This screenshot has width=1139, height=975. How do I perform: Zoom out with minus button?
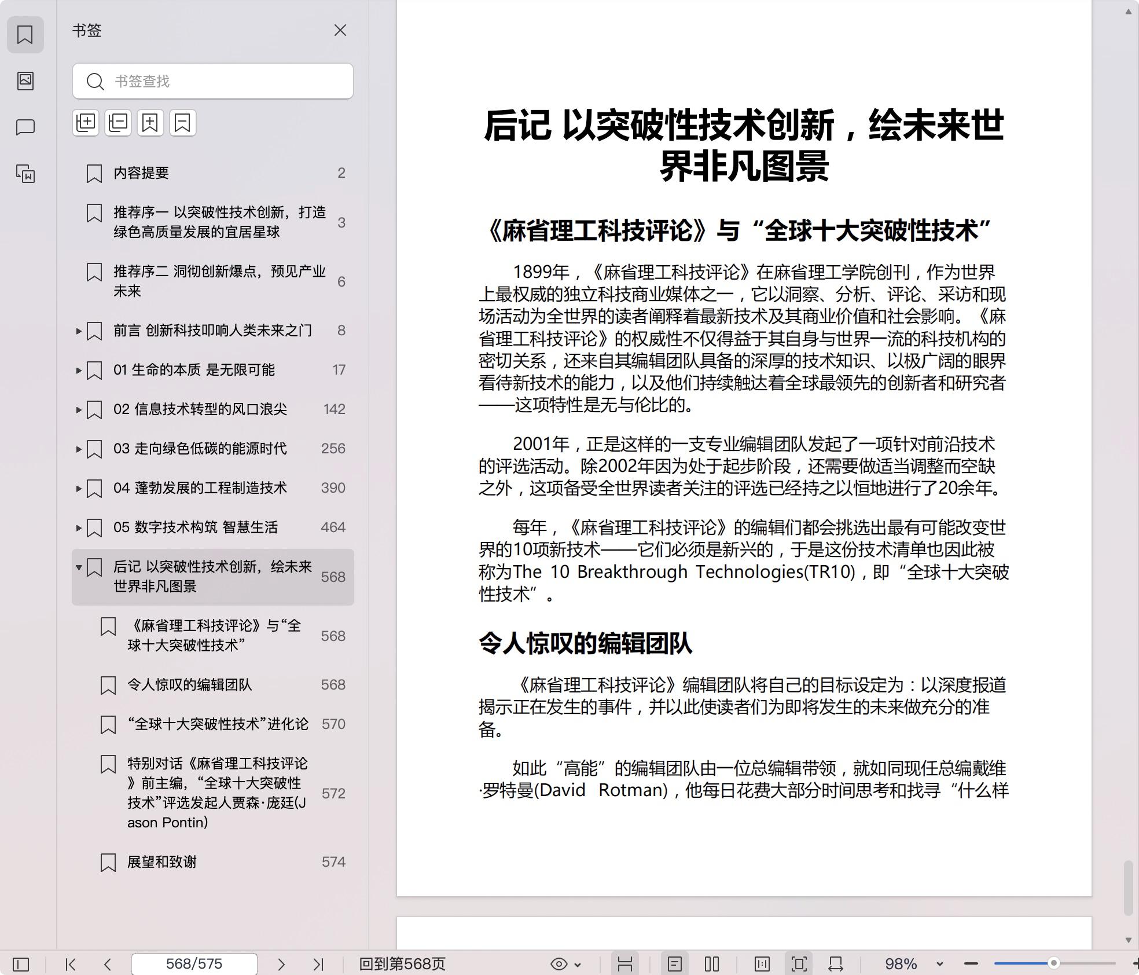click(971, 964)
